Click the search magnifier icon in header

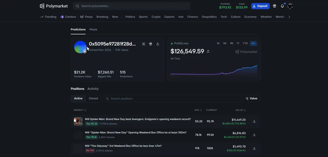pyautogui.click(x=78, y=6)
